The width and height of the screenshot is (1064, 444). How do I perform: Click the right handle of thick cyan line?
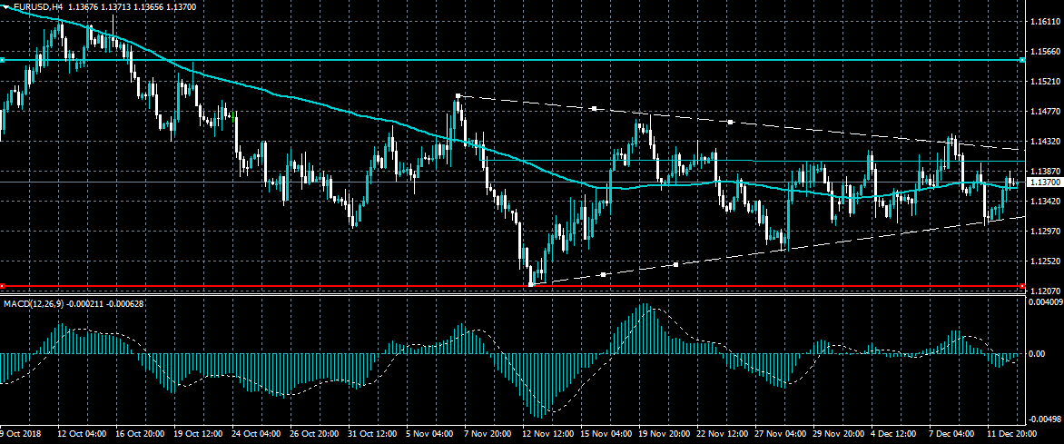(x=1022, y=60)
